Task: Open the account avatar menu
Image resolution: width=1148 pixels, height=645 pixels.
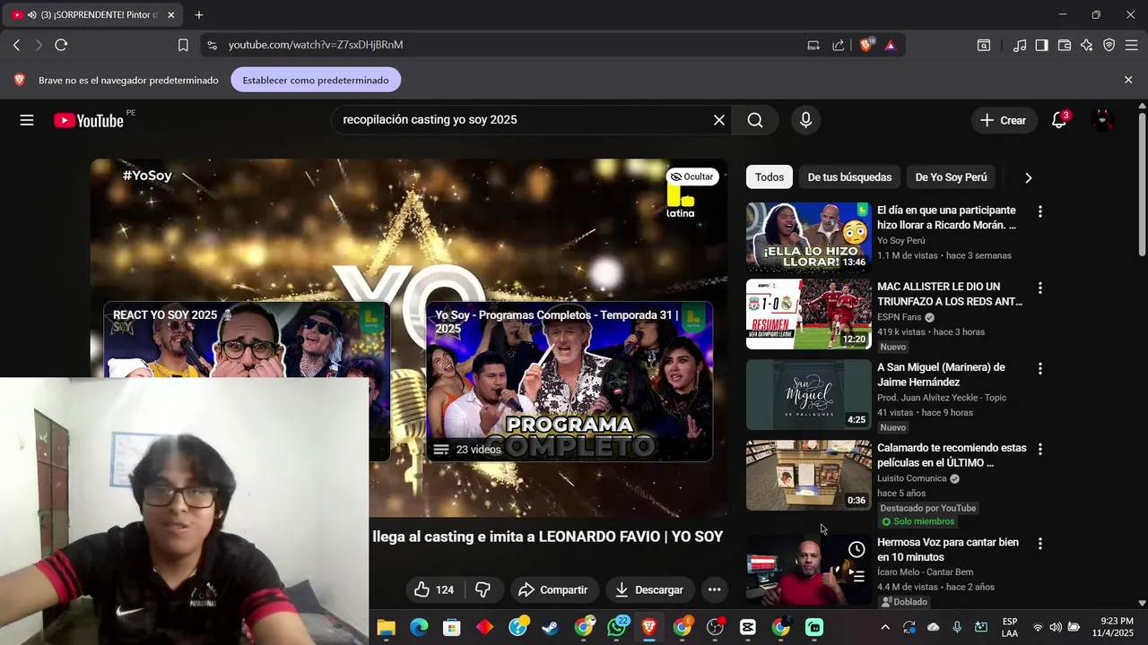Action: (x=1103, y=120)
